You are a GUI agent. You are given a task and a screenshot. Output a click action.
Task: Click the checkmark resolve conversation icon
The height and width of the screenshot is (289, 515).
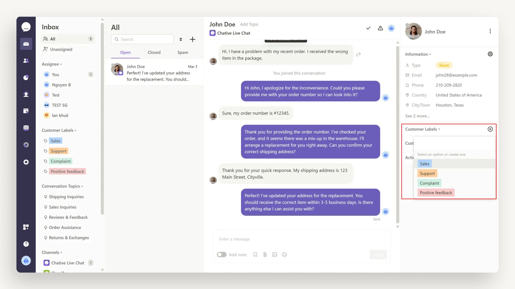(x=368, y=28)
